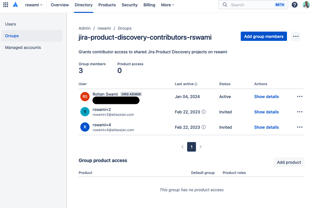Go to the previous page arrow
314x208 pixels.
coord(182,147)
